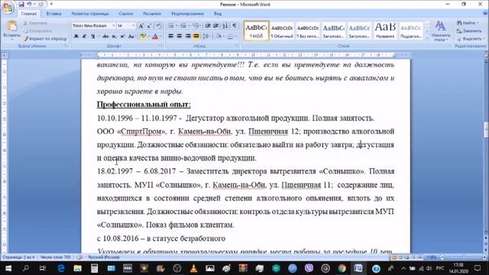Shrink font size with the smaller A icon

149,26
